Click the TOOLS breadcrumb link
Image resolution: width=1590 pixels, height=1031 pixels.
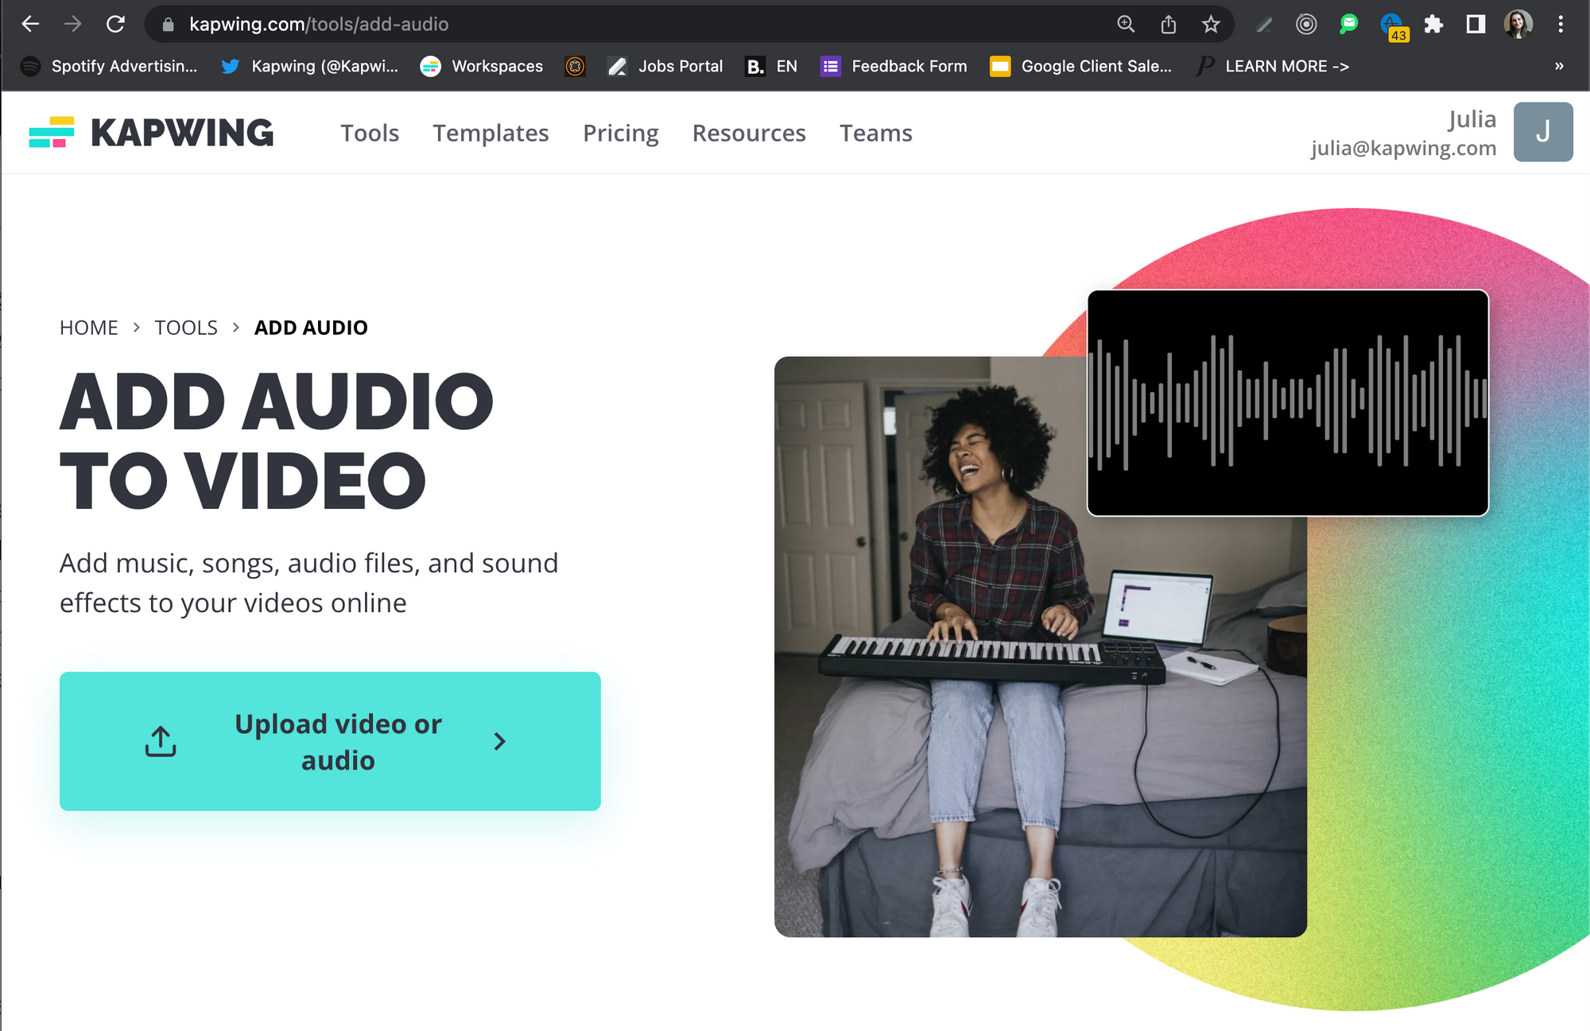[185, 328]
